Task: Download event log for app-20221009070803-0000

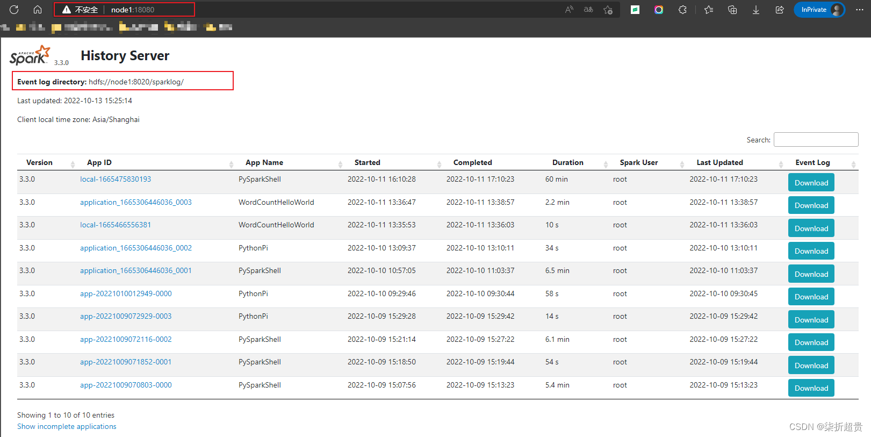Action: pyautogui.click(x=811, y=388)
